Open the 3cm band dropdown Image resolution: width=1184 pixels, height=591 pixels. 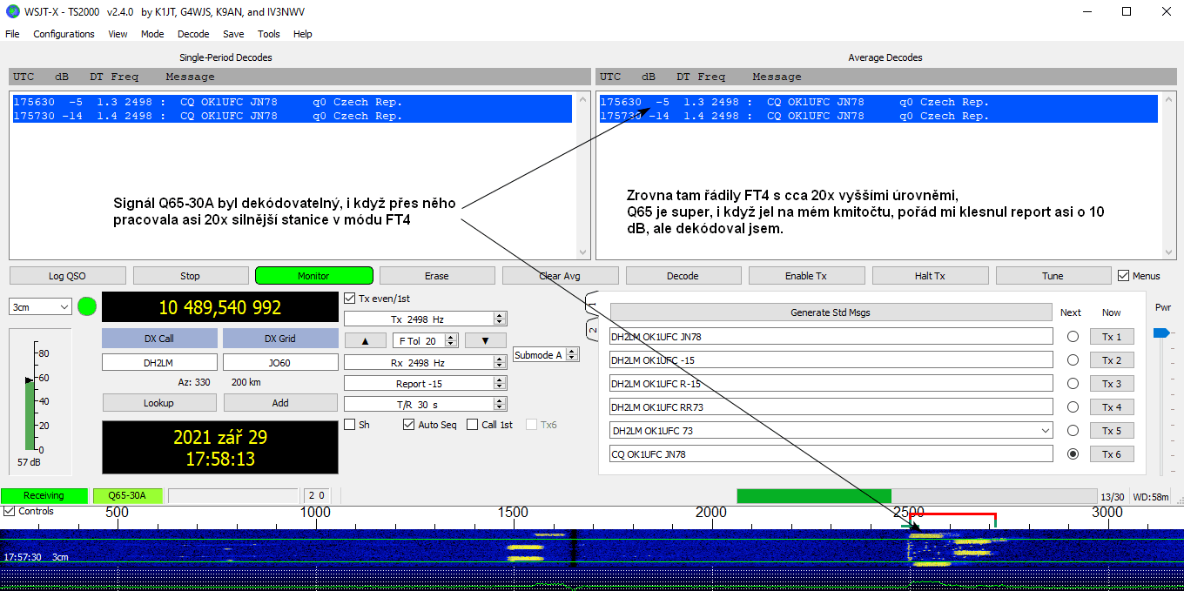coord(40,307)
